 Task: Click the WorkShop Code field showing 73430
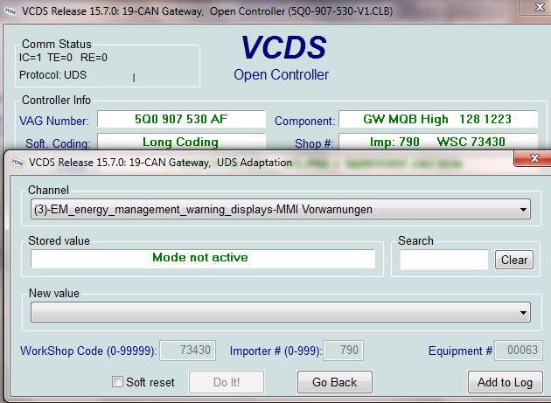pos(188,351)
